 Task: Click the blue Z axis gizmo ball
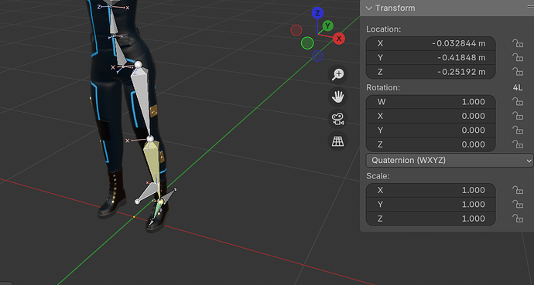[317, 13]
